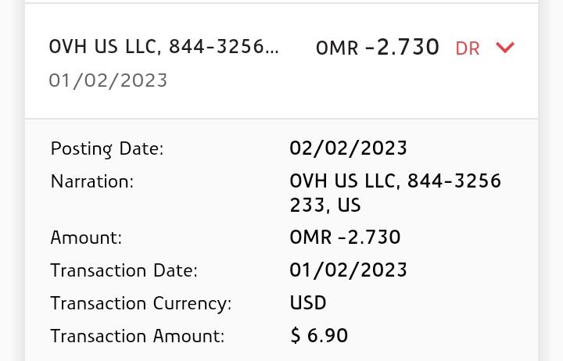The width and height of the screenshot is (563, 361).
Task: Select the Amount label
Action: 86,238
